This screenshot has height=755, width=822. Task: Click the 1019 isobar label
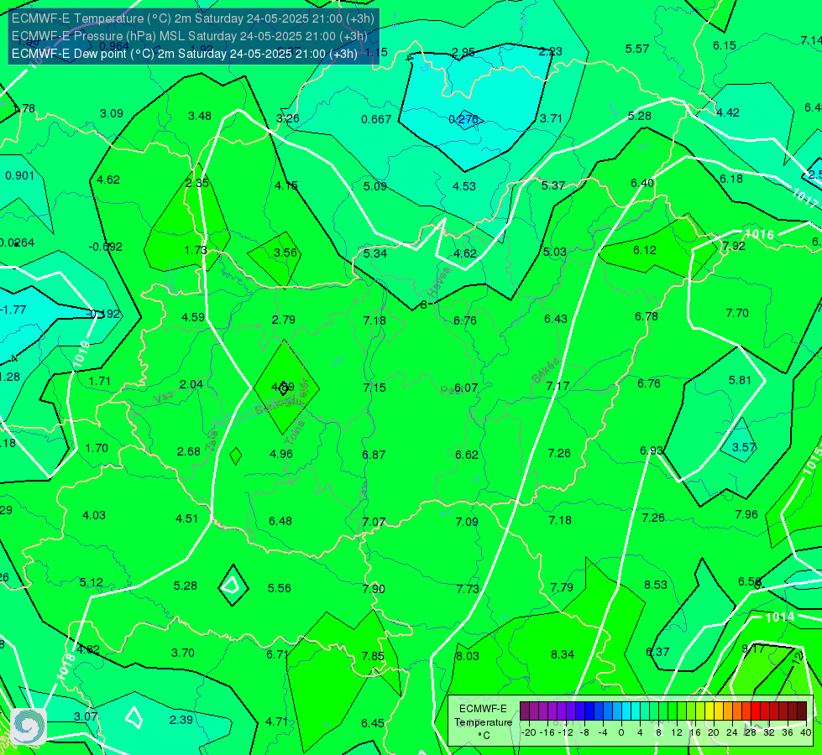pos(81,354)
